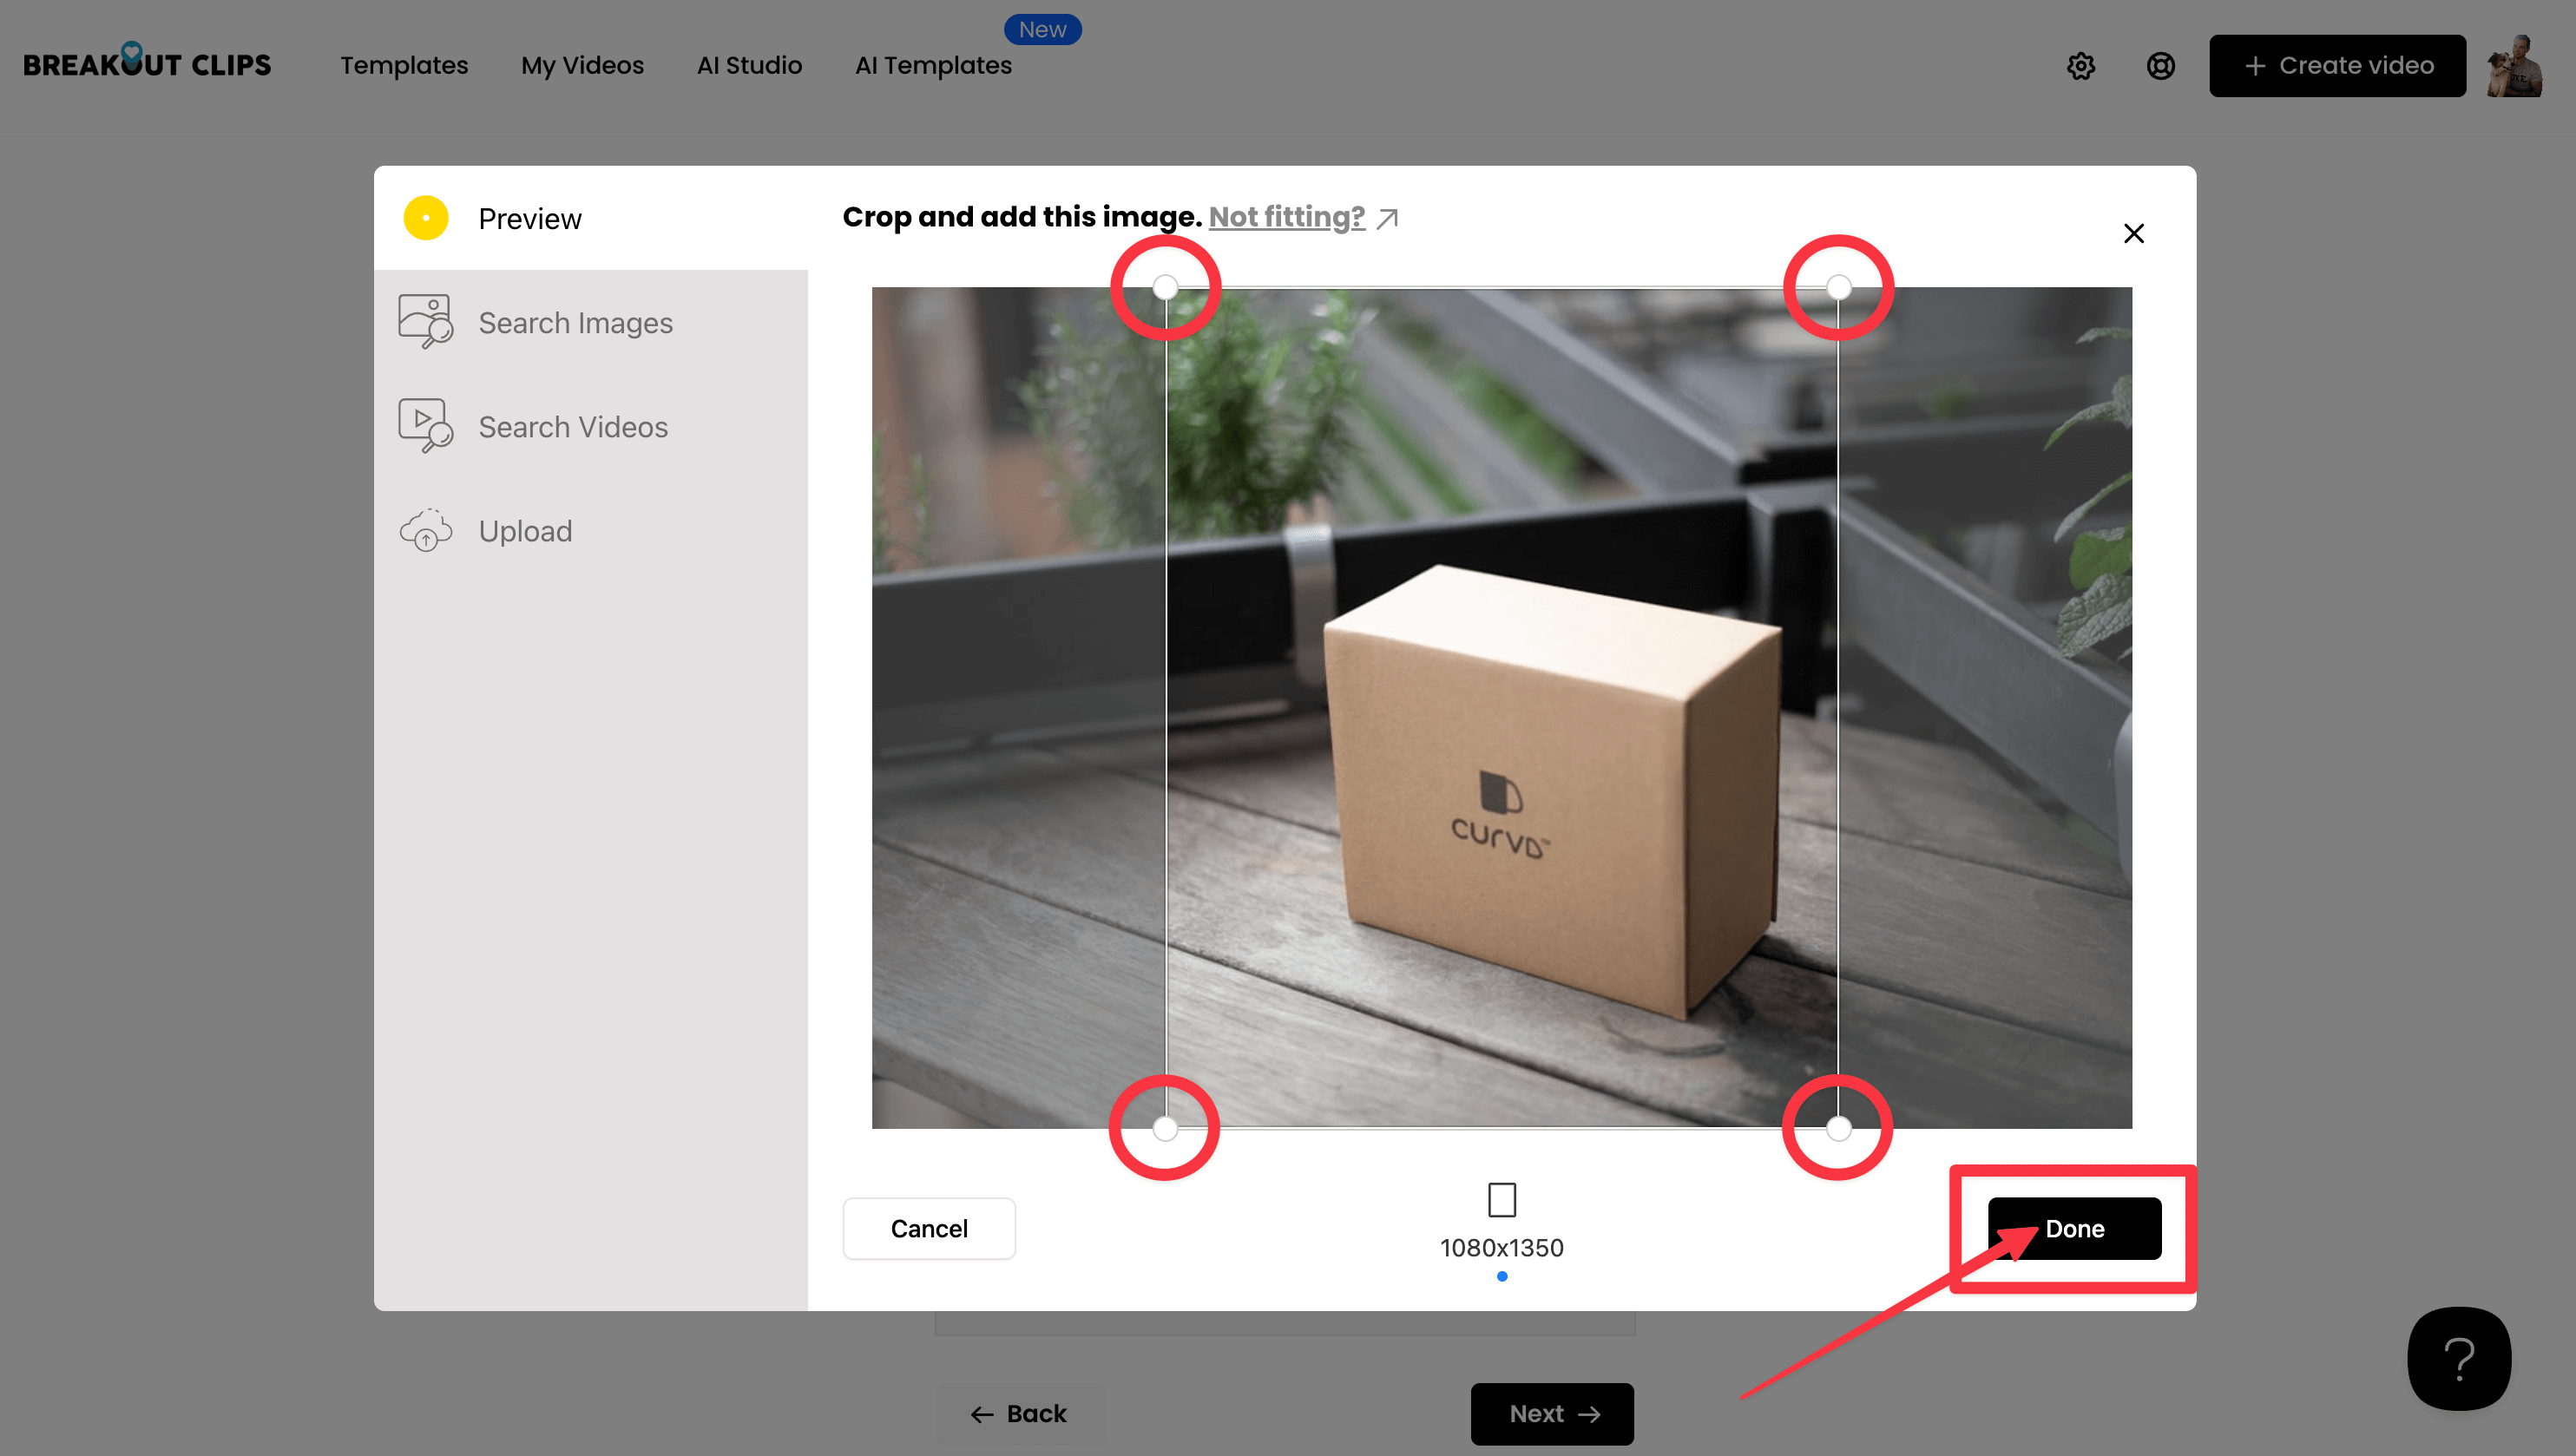Viewport: 2576px width, 1456px height.
Task: Click the Search Videos icon
Action: [425, 426]
